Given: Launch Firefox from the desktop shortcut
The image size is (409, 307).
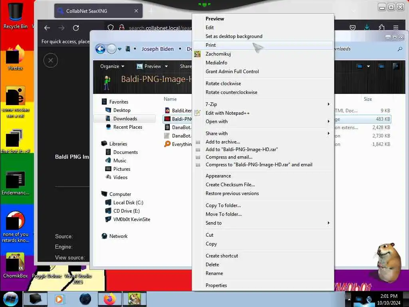Looking at the screenshot, I should (x=15, y=58).
